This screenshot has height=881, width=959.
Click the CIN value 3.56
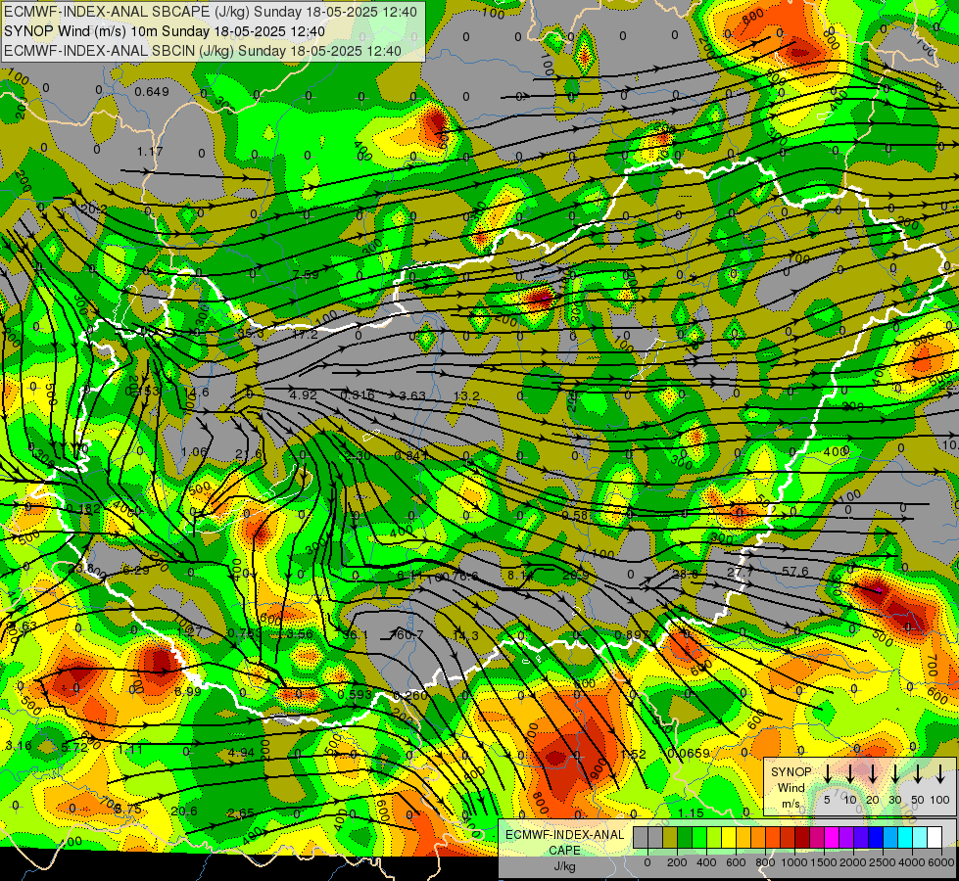tap(301, 634)
